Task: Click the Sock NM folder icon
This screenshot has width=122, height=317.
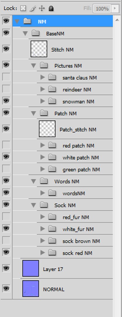Action: 44,205
